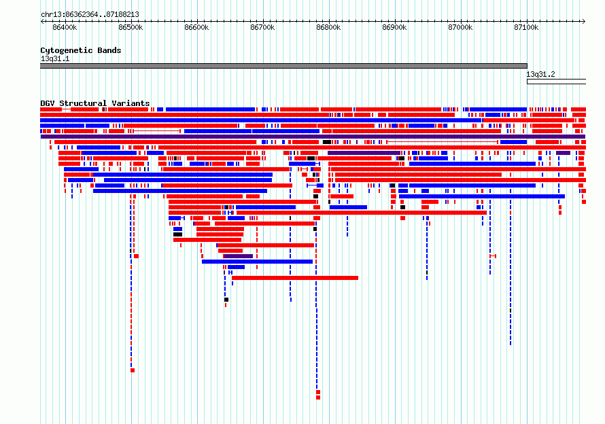Select the small purple variant below the red bars near 86650k
Screen dimensions: 605x424
point(239,256)
